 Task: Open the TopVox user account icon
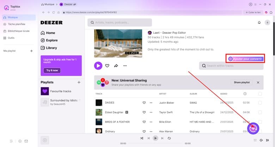coord(250,4)
